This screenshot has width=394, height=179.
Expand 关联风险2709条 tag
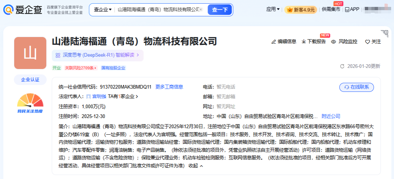pyautogui.click(x=80, y=68)
